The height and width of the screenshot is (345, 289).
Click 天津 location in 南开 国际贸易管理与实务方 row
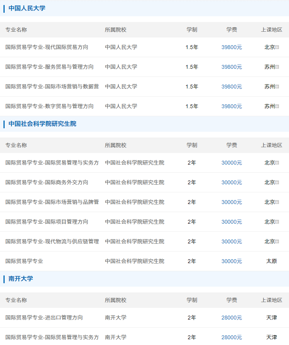271,337
